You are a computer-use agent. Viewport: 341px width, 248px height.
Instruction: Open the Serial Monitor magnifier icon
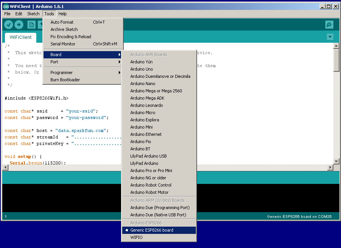pos(329,24)
